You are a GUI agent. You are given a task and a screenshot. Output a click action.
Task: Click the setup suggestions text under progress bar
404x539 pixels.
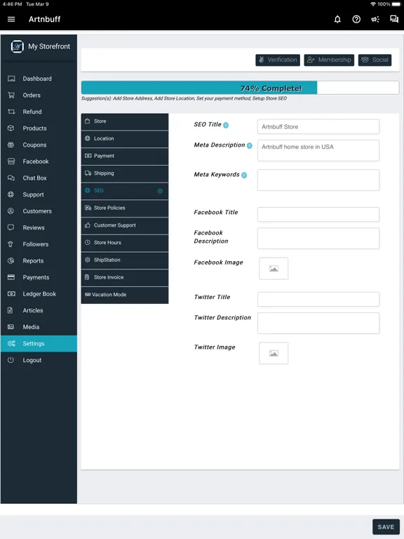click(184, 99)
